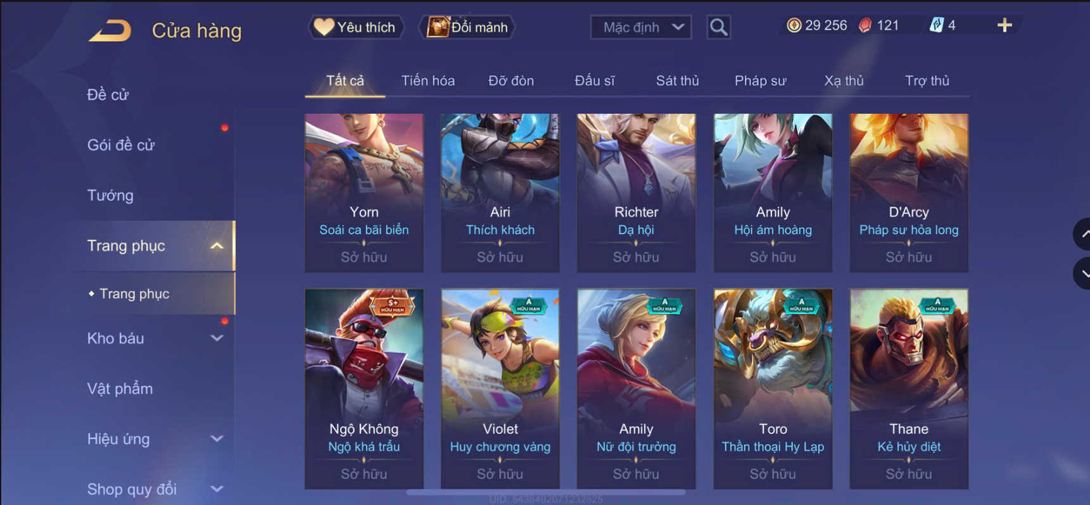Click the blue voucher currency icon
1090x505 pixels.
pyautogui.click(x=936, y=25)
